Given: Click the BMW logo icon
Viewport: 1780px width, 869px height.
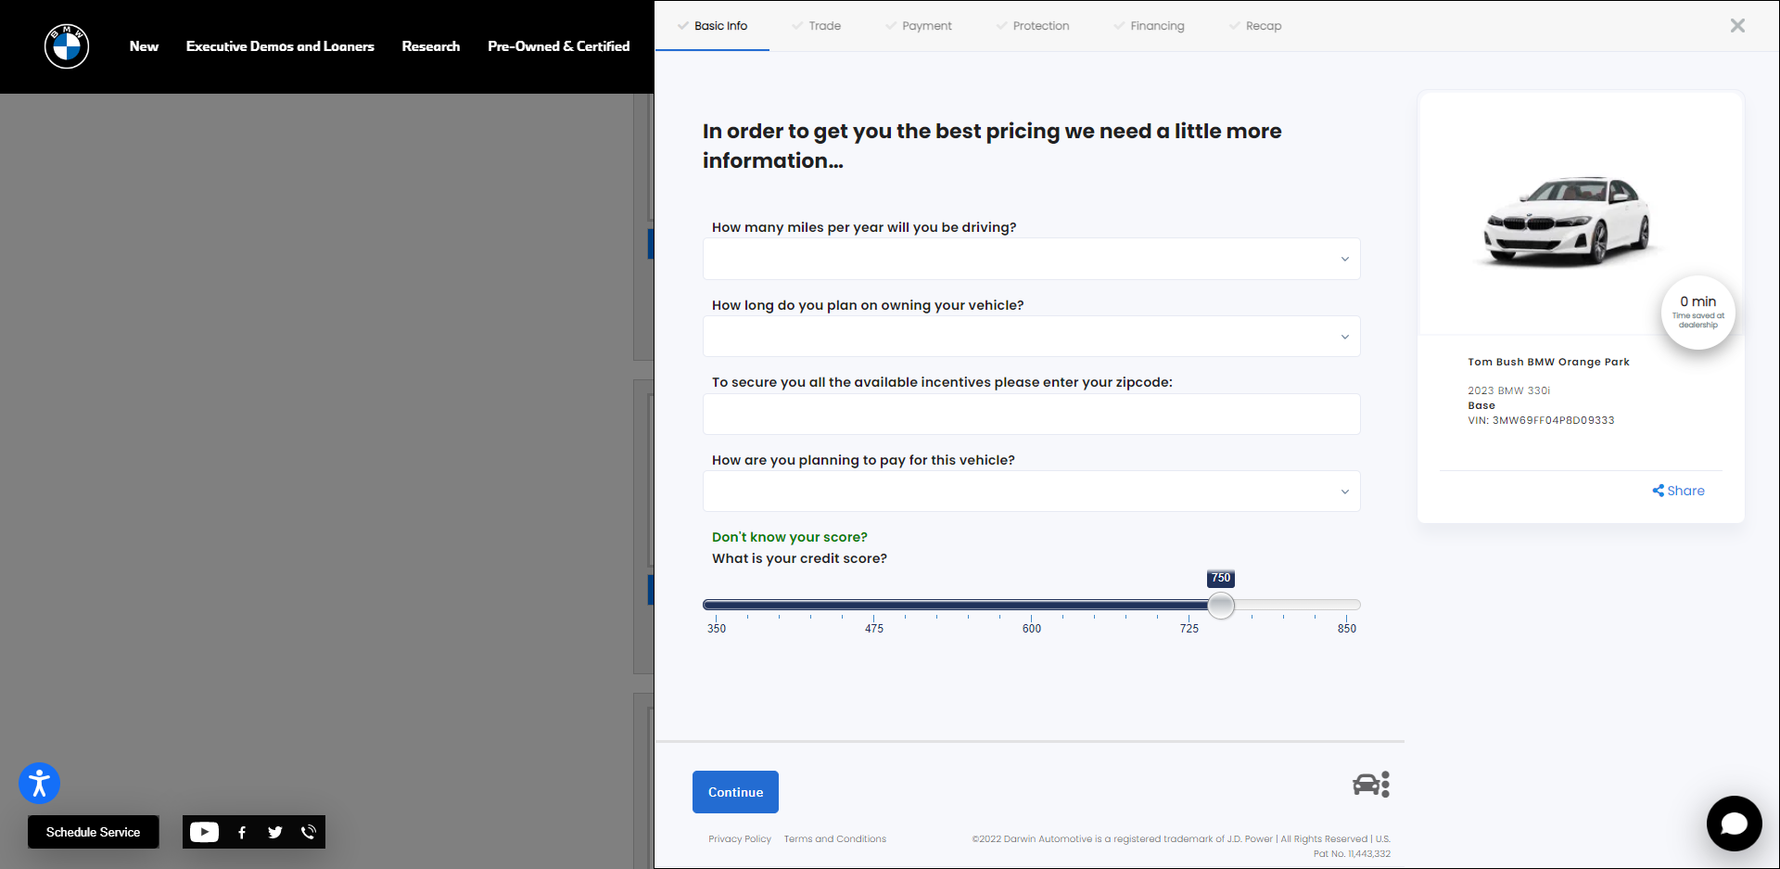Looking at the screenshot, I should [67, 46].
